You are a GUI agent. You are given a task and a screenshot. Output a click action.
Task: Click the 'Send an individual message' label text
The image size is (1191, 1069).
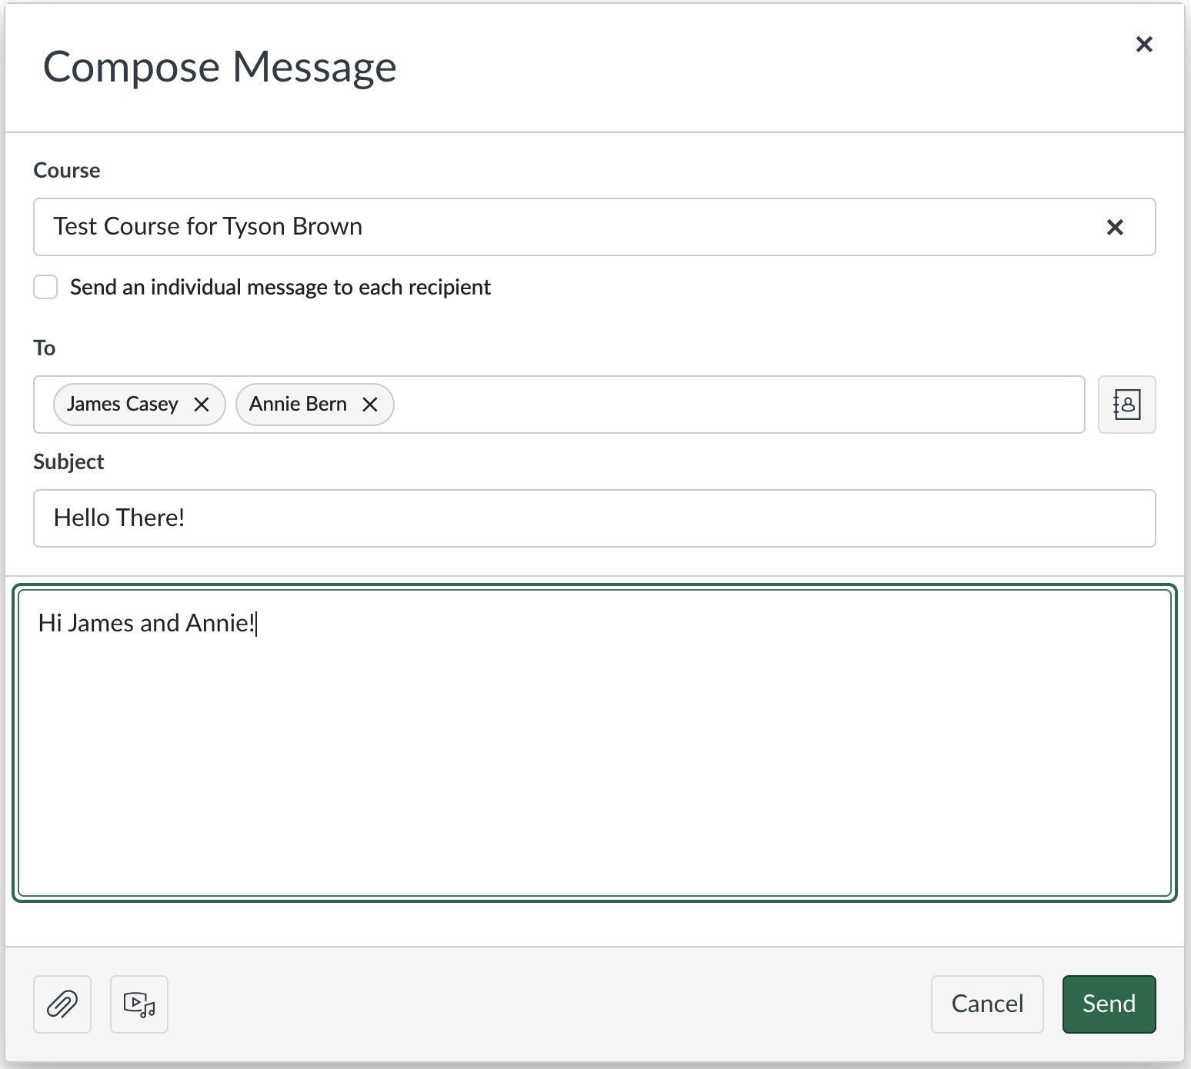(280, 287)
